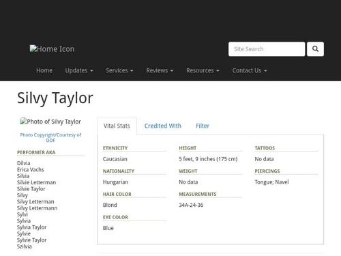Image resolution: width=341 pixels, height=256 pixels.
Task: Click the alias Silvie Taylor
Action: click(x=31, y=188)
